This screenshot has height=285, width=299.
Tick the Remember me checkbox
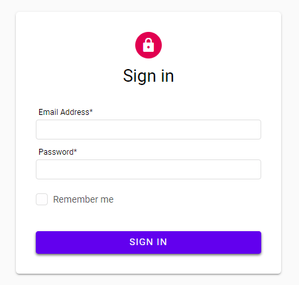click(42, 199)
